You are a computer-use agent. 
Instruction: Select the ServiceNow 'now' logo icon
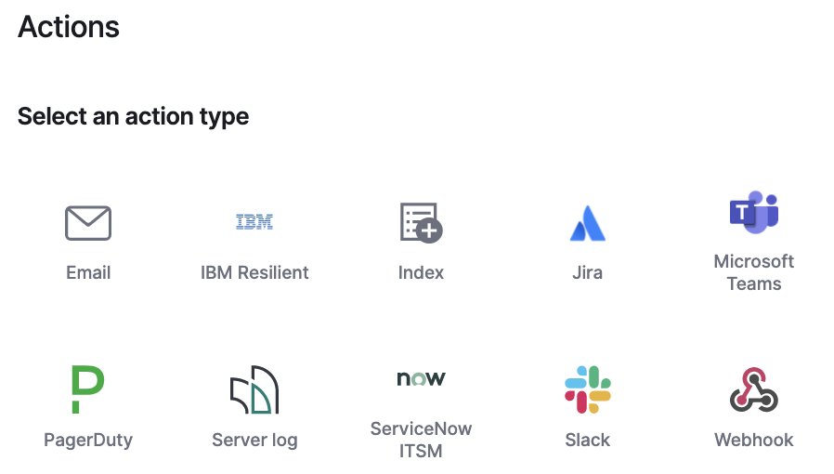click(421, 378)
